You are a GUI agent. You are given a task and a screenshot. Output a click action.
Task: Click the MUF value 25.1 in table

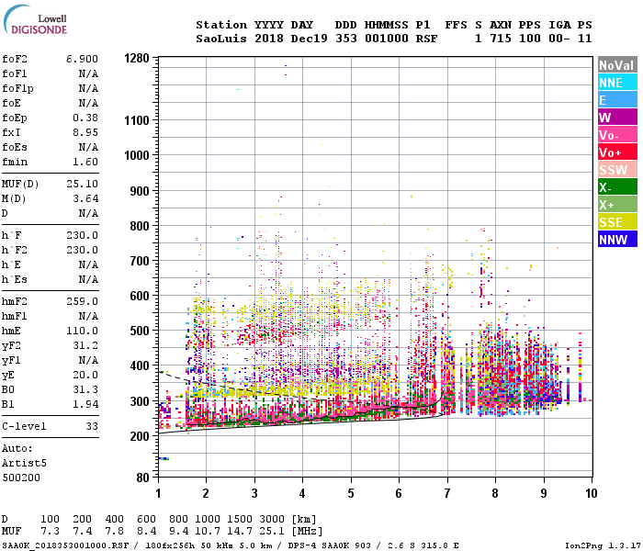[x=272, y=532]
